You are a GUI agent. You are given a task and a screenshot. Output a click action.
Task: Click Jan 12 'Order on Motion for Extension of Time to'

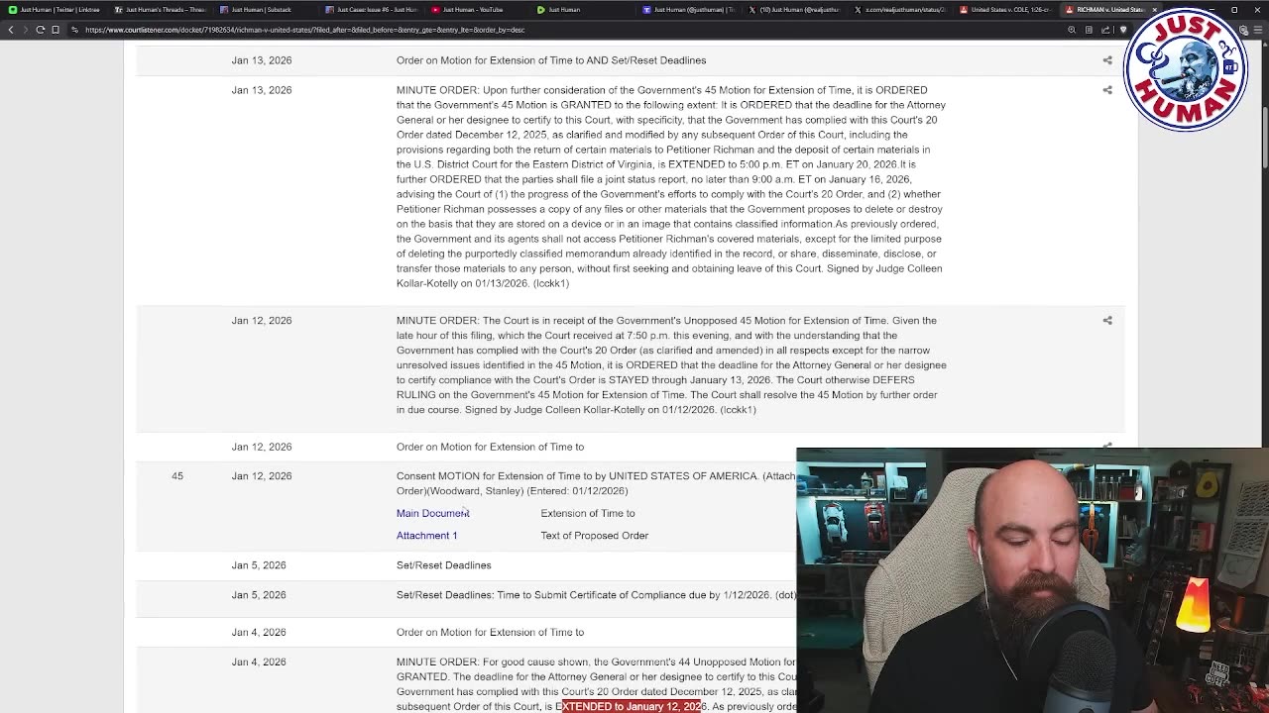[490, 447]
